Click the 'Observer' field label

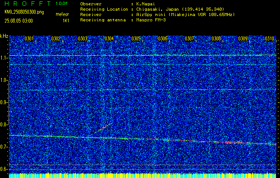point(91,4)
